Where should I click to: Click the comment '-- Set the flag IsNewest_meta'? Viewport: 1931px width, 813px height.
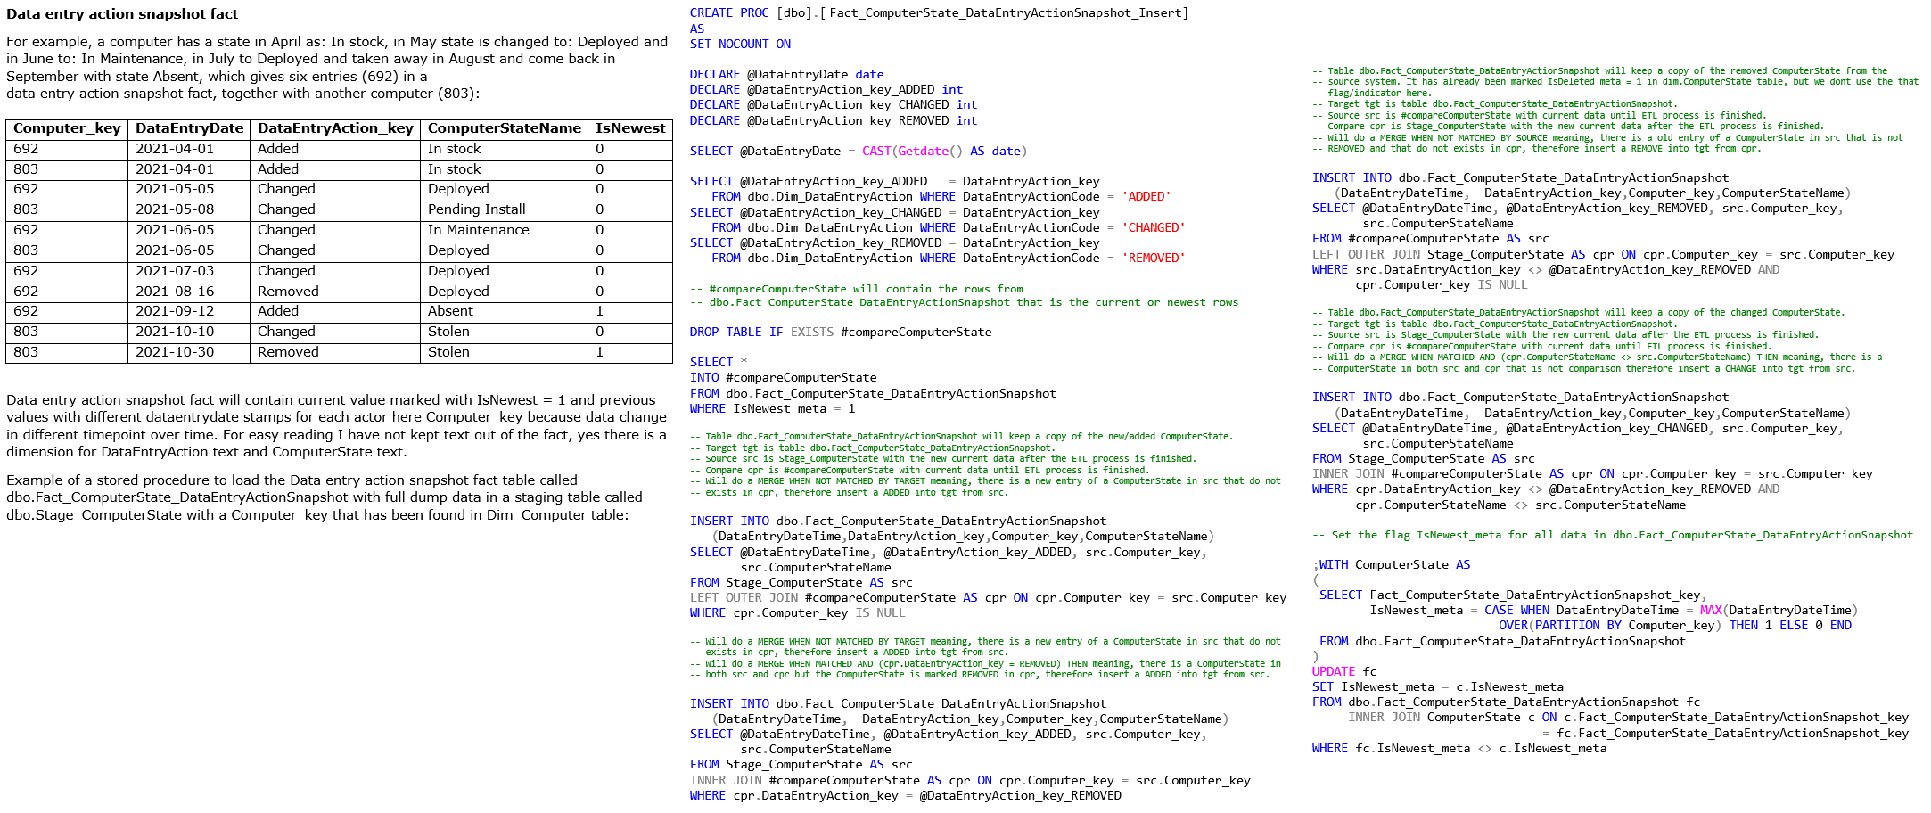1613,535
